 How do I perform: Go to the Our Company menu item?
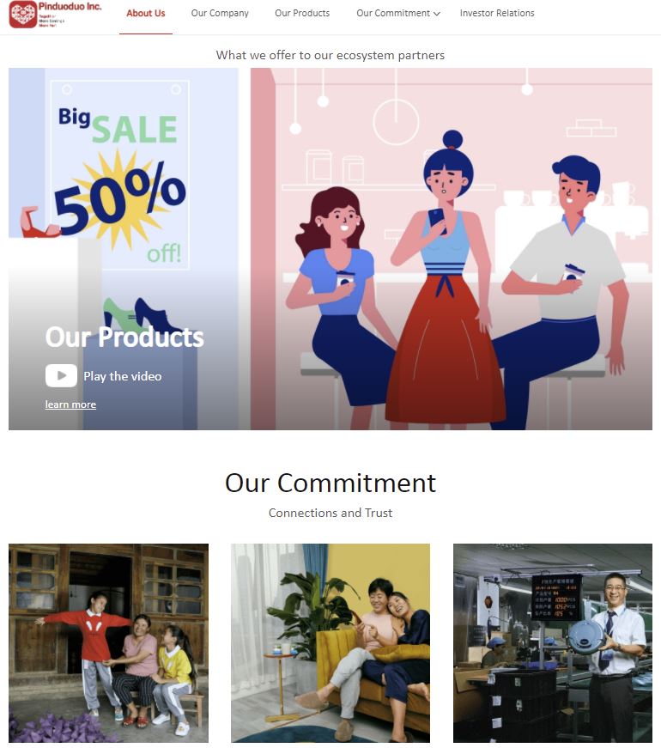(220, 14)
